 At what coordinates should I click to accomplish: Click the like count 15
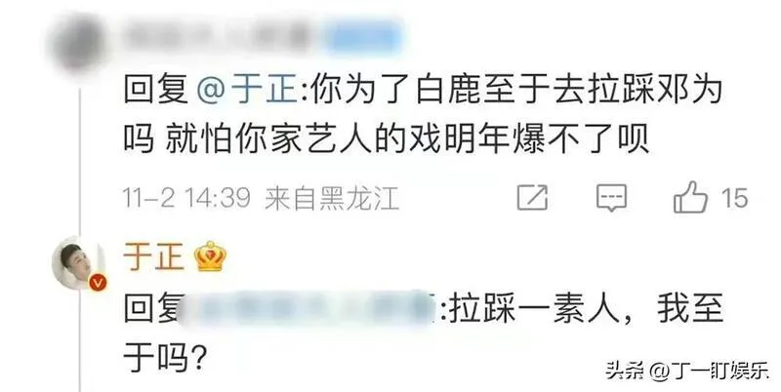tap(734, 198)
